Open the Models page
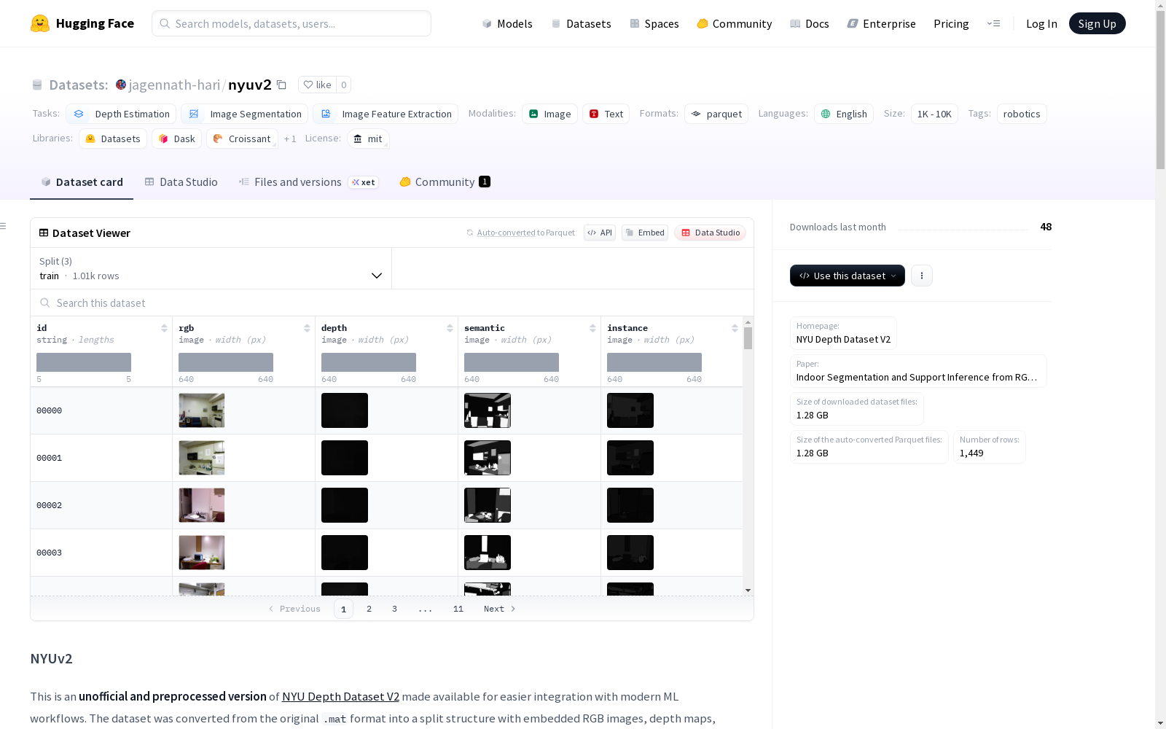The height and width of the screenshot is (729, 1166). click(507, 23)
